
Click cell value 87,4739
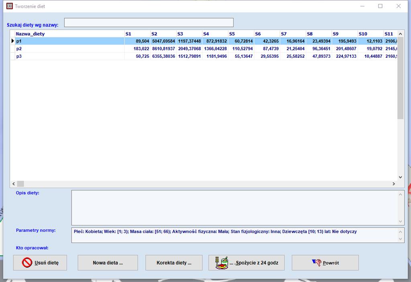[271, 49]
